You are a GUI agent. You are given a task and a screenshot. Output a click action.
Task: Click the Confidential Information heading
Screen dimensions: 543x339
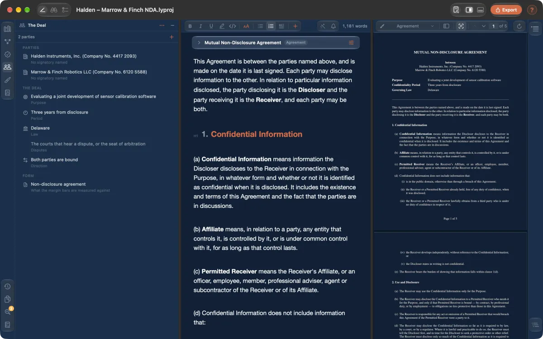click(x=256, y=134)
